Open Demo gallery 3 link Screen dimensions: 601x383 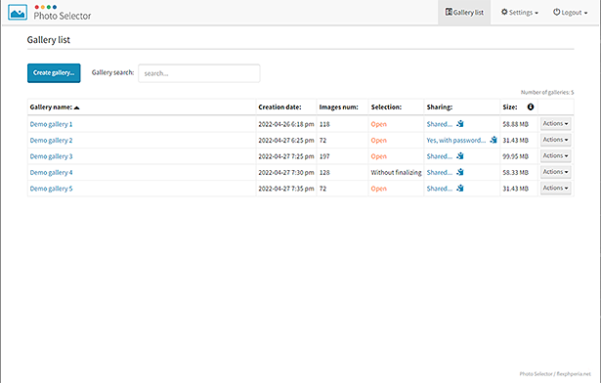51,156
